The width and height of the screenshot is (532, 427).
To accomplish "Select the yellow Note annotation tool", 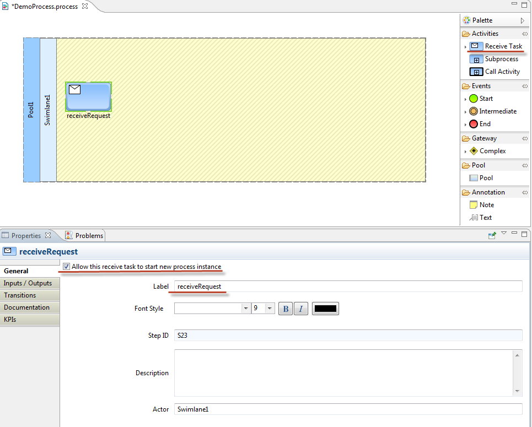I will coord(481,205).
